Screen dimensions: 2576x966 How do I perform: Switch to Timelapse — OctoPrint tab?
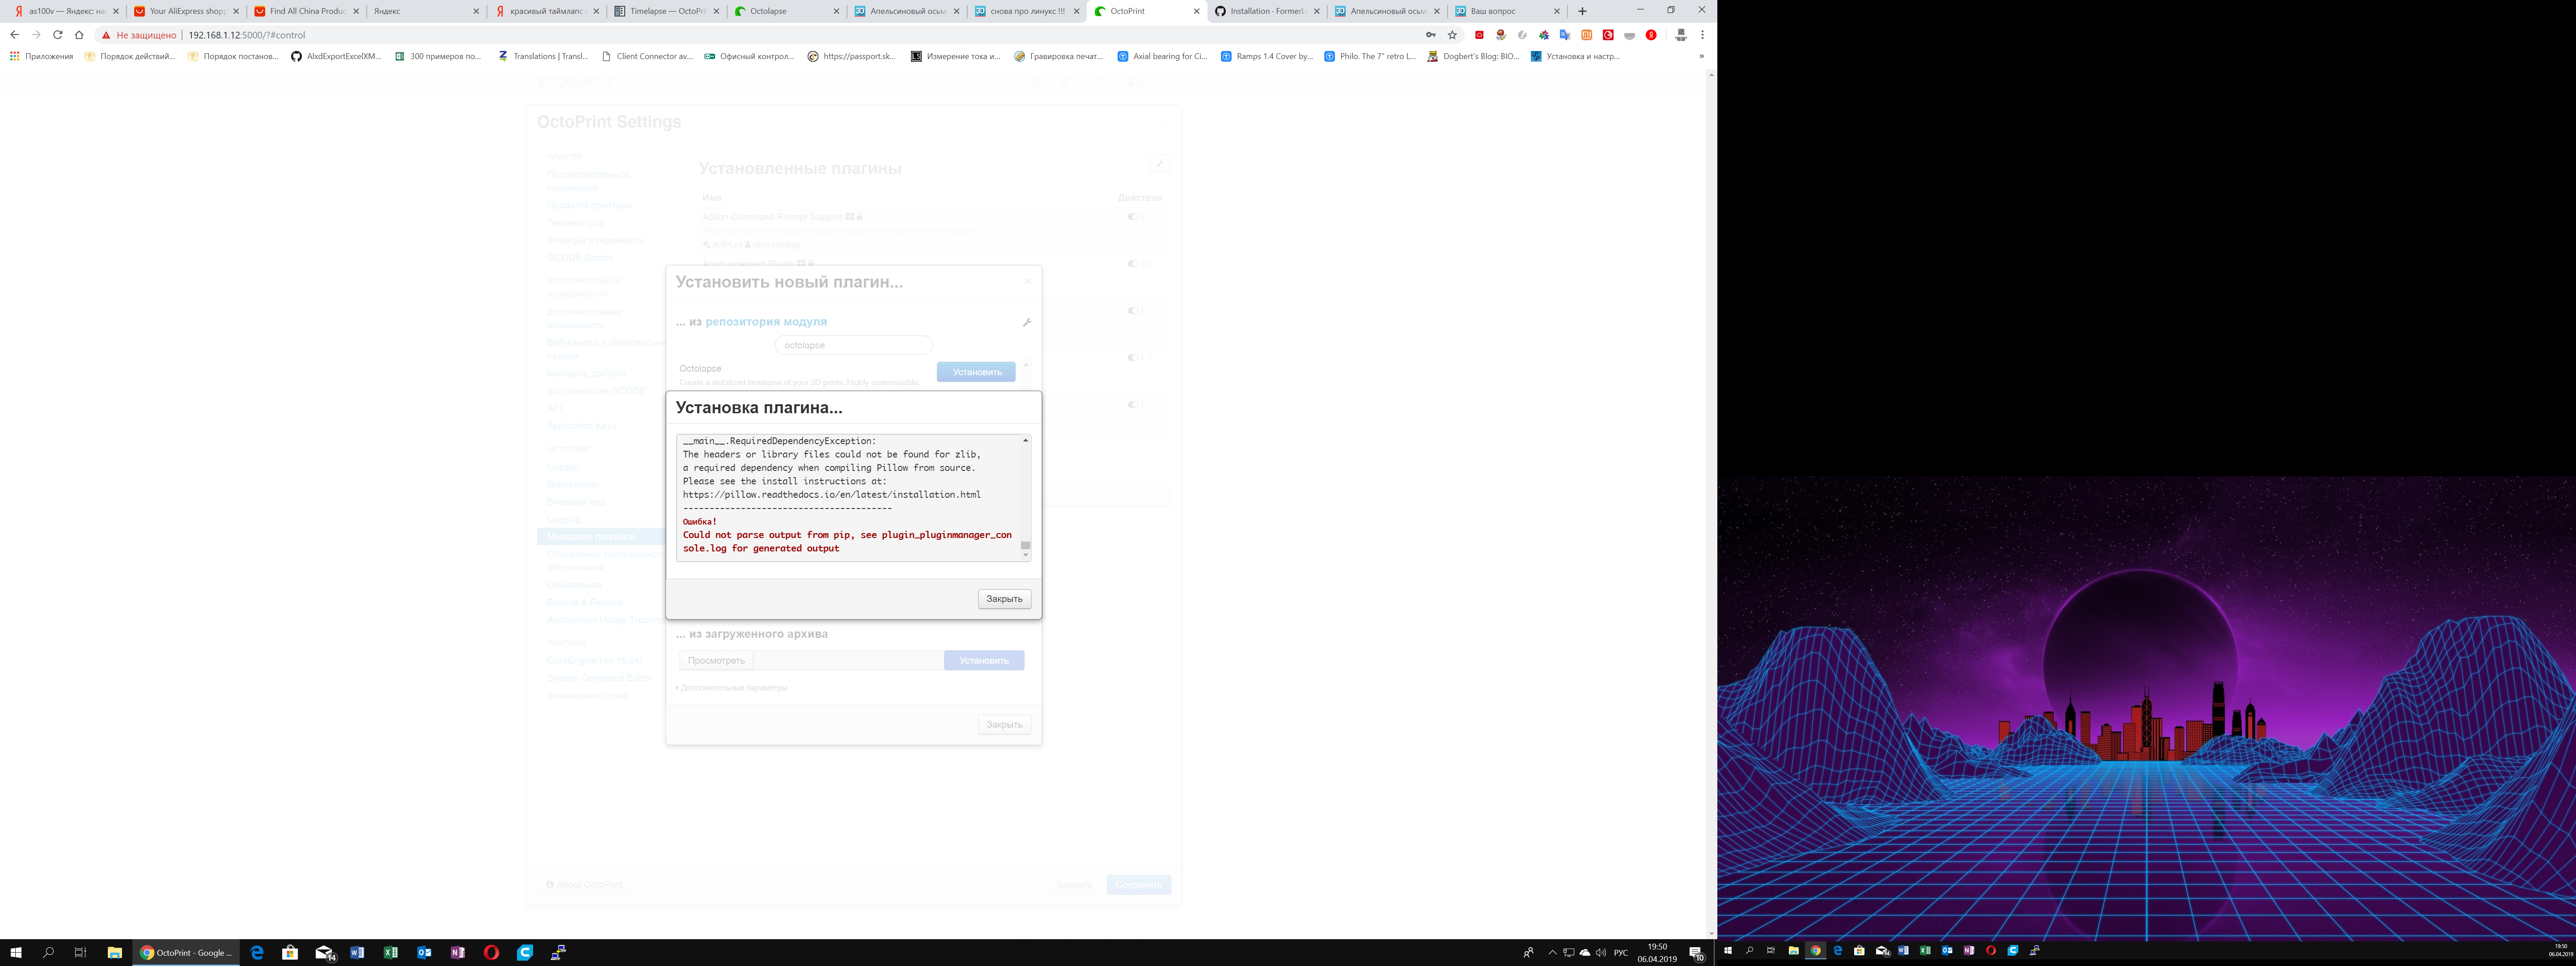[666, 11]
